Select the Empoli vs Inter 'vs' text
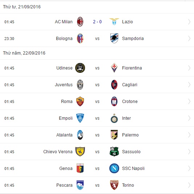This screenshot has height=194, width=194. pyautogui.click(x=97, y=118)
